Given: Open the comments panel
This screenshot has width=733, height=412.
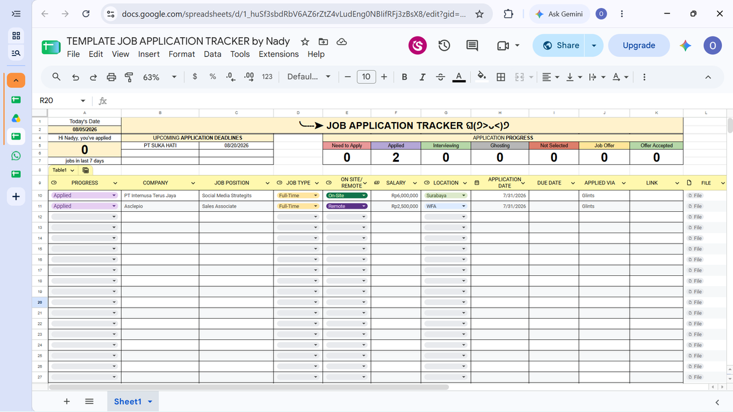Looking at the screenshot, I should [472, 45].
